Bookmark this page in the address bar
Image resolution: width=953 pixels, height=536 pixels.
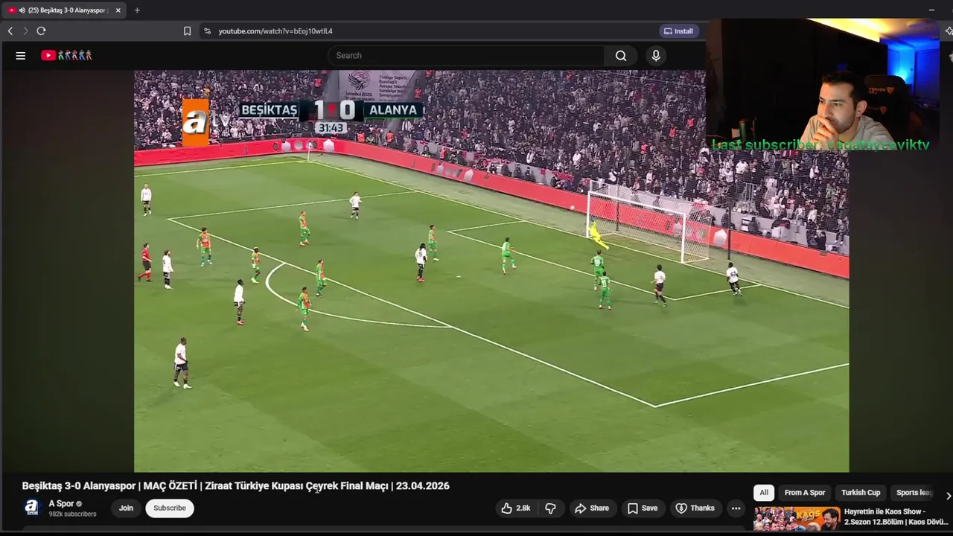[187, 31]
